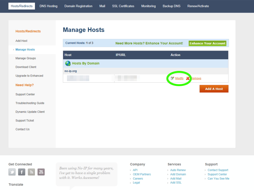Click the Hosts By Domain globe icon

(68, 63)
